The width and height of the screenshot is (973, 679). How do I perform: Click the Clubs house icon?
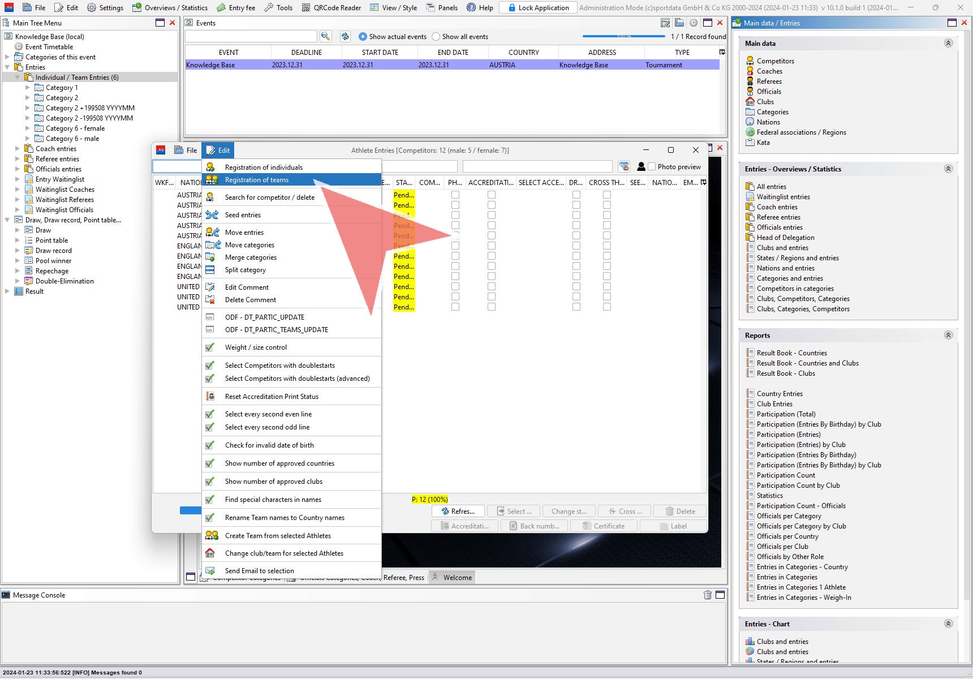(750, 102)
